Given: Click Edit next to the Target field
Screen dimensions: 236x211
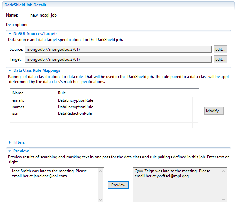Looking at the screenshot, I should (x=220, y=59).
